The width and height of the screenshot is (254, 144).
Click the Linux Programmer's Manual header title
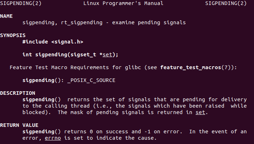tap(123, 4)
